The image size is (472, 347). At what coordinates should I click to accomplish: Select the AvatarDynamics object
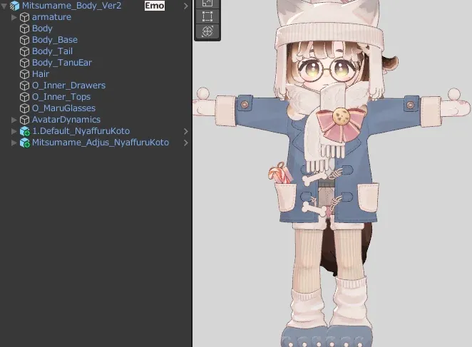[96, 120]
